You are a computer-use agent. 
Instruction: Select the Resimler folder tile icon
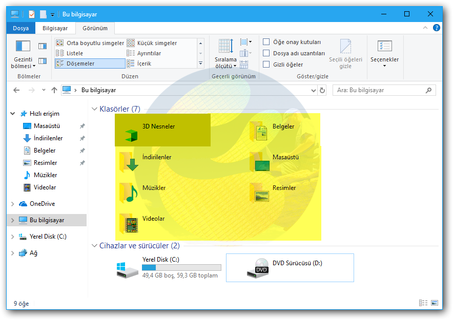[x=259, y=193]
